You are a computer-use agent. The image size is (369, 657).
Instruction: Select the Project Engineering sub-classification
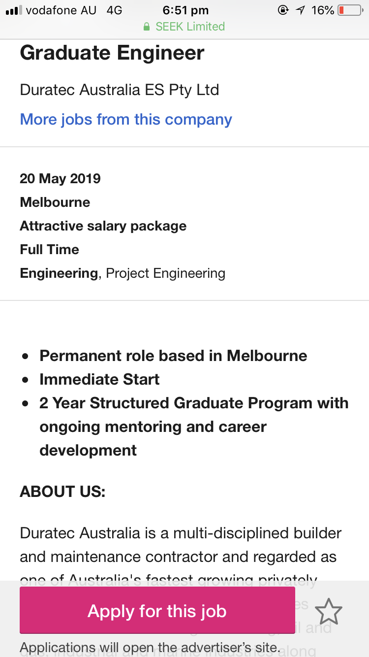point(166,273)
